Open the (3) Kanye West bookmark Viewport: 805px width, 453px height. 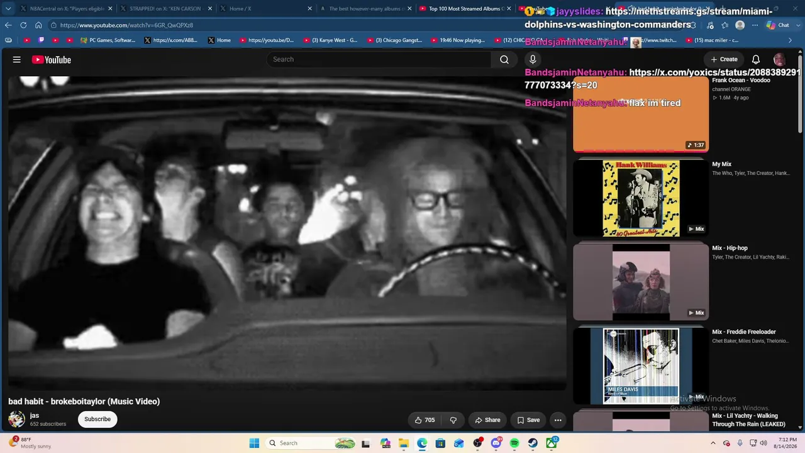[x=330, y=40]
